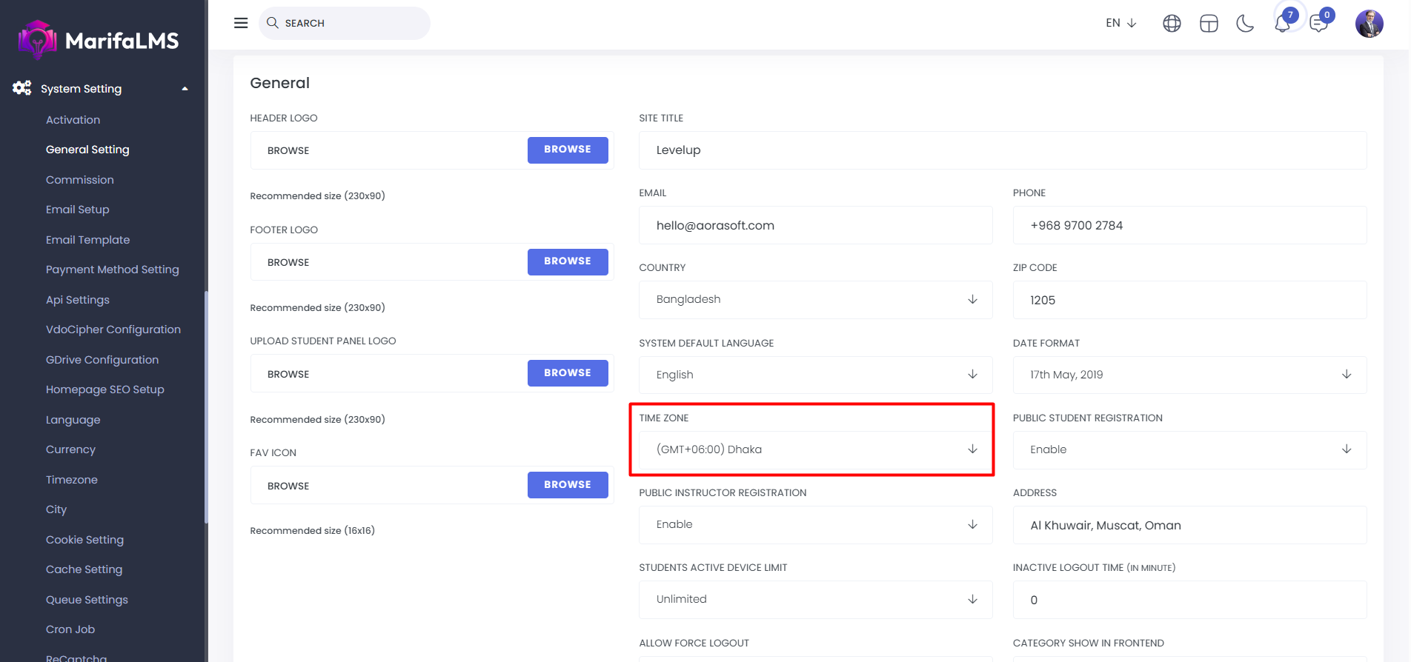Expand the Date Format dropdown
Screen dimensions: 1411x662
(x=1189, y=375)
